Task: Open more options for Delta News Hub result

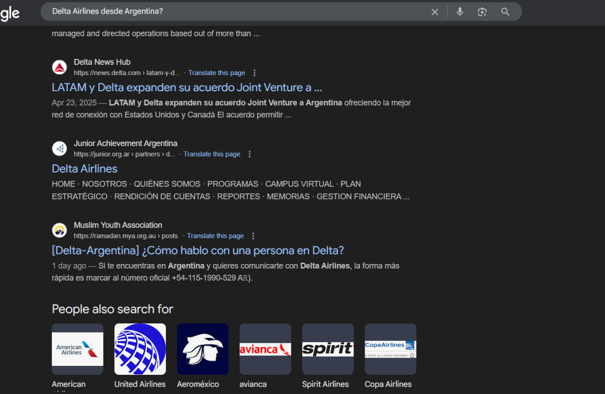Action: (x=255, y=73)
